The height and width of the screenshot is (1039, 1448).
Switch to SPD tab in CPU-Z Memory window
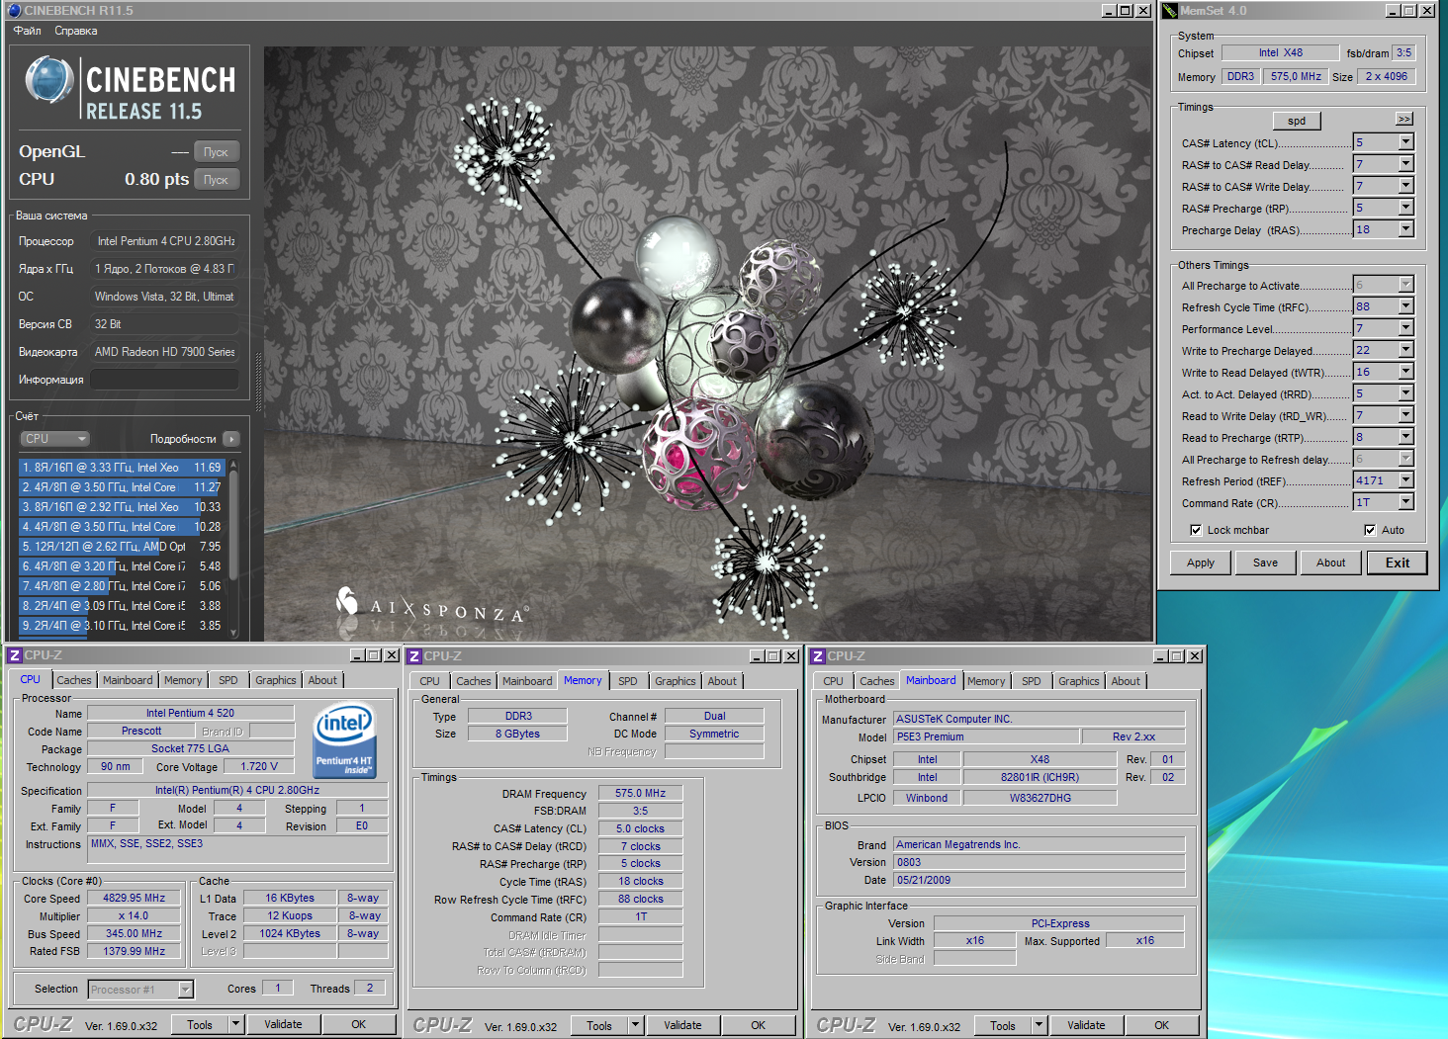(627, 681)
